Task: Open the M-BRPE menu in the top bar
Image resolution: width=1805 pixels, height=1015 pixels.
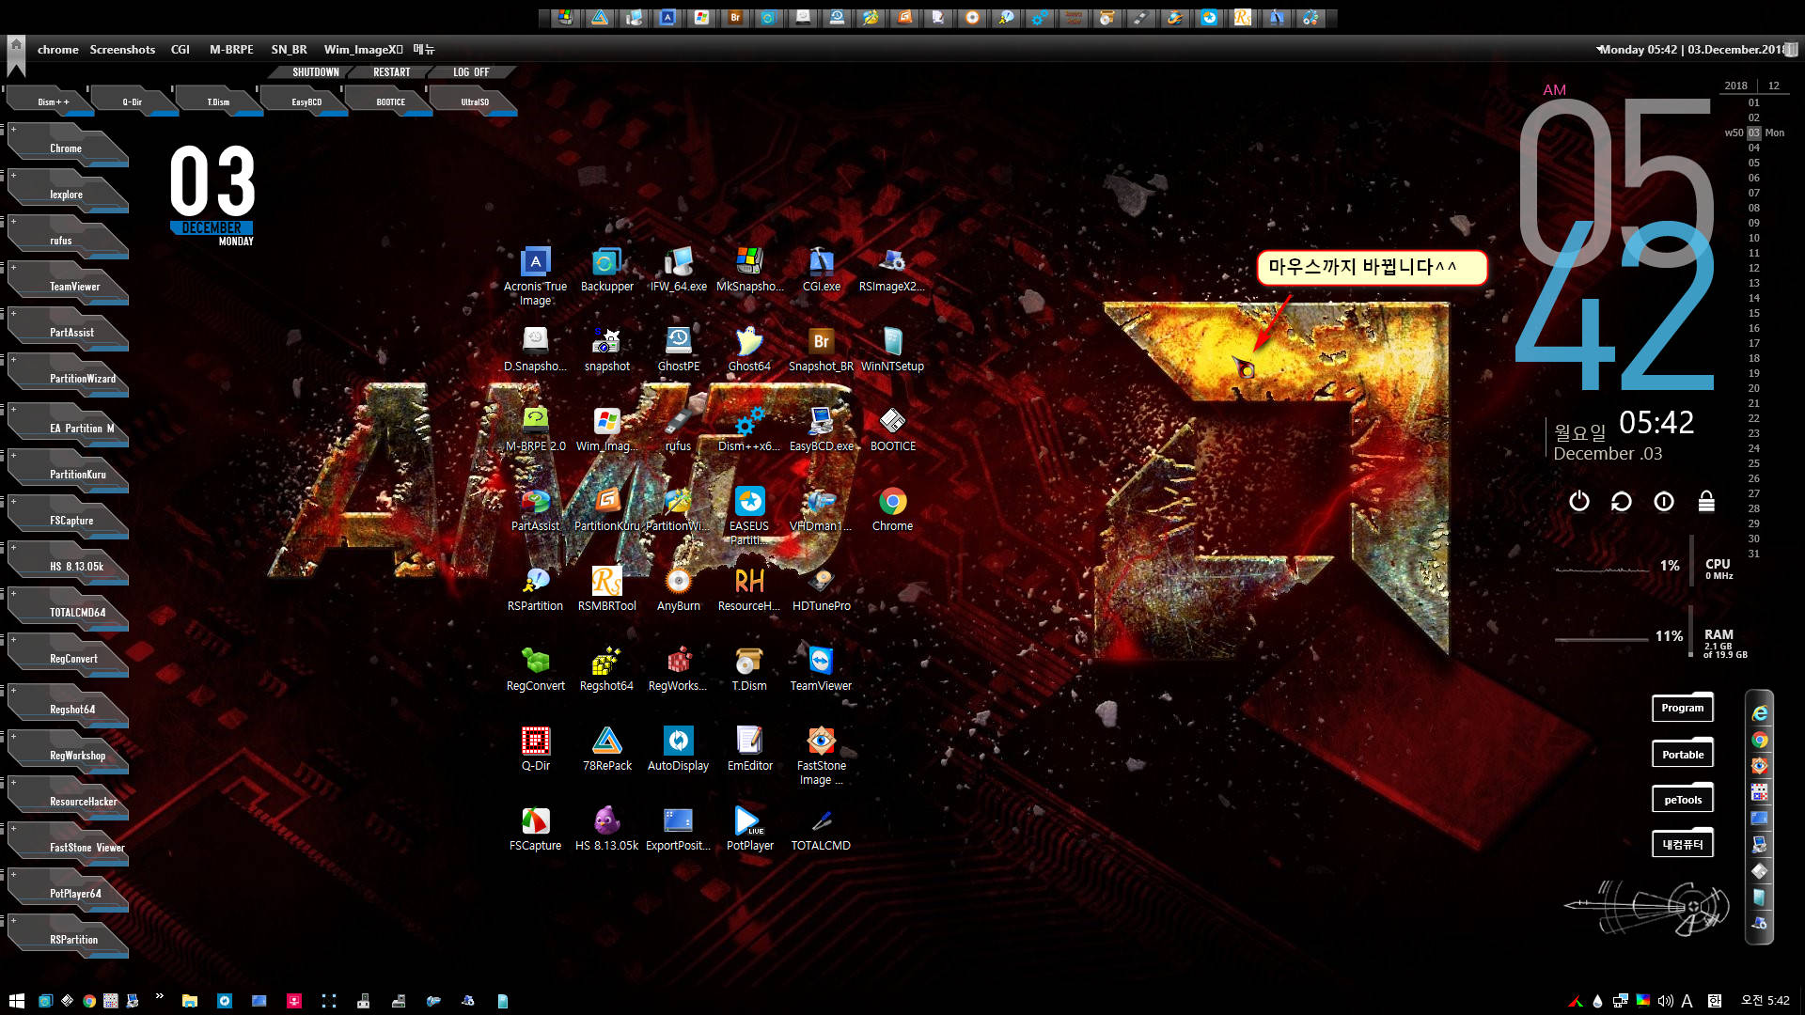Action: pos(231,49)
